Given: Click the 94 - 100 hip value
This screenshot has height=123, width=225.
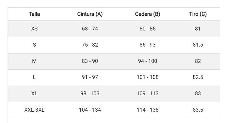Looking at the screenshot, I should pos(147,61).
